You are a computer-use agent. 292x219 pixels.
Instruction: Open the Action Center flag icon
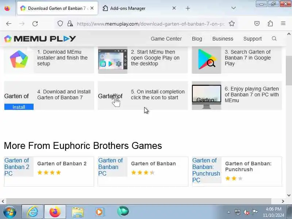pos(255,212)
